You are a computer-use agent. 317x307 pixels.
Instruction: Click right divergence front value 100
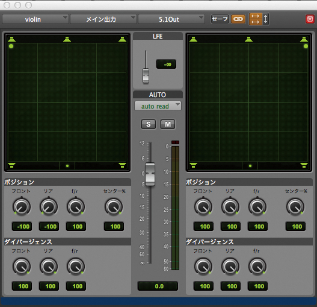click(203, 286)
